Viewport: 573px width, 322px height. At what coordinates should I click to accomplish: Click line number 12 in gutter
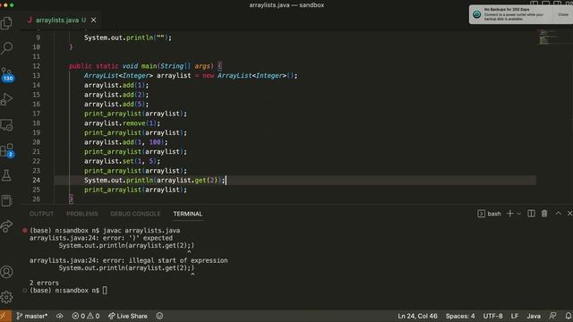pos(36,66)
